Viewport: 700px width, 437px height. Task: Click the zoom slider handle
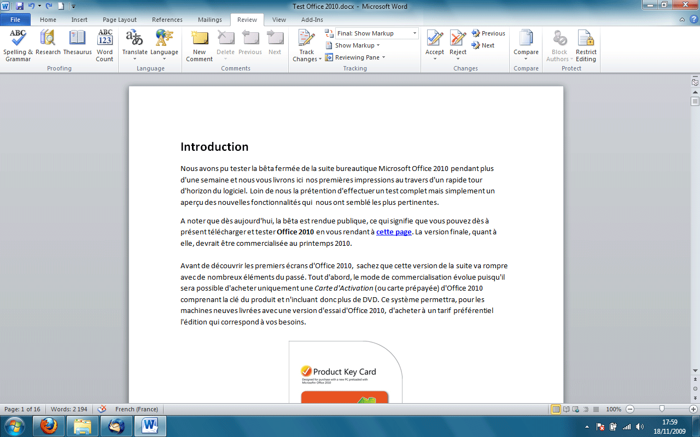[662, 409]
